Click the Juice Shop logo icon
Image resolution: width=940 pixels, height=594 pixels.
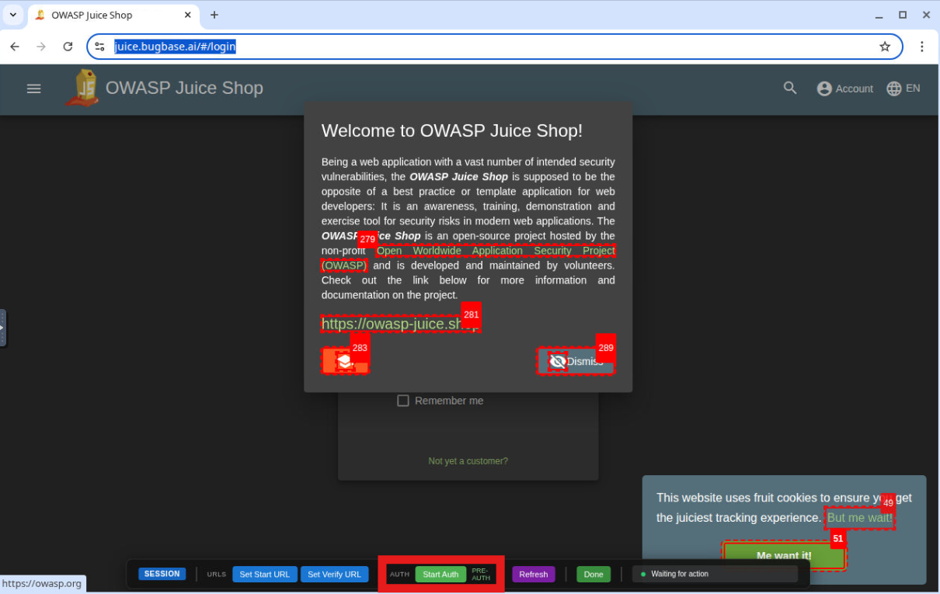(82, 88)
